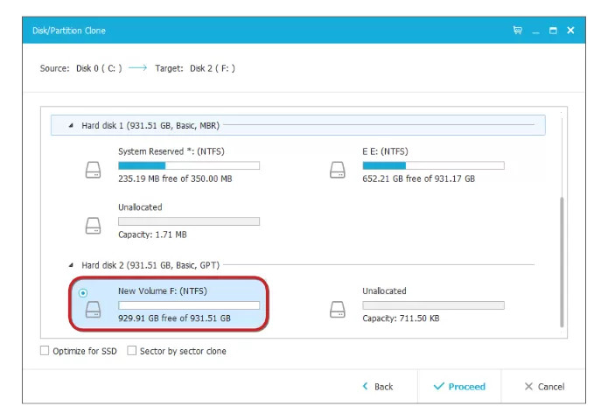Cancel the clone operation
The image size is (608, 420).
coord(544,387)
